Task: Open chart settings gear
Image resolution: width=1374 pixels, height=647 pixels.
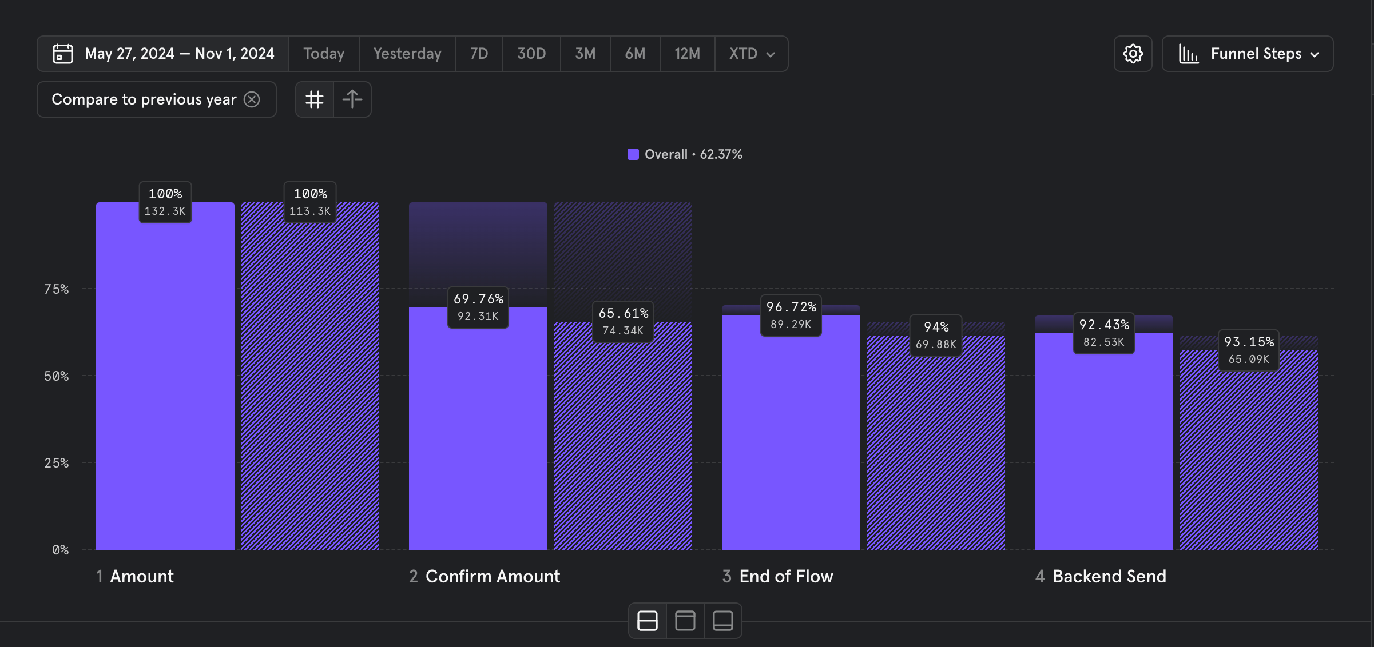Action: pyautogui.click(x=1133, y=54)
